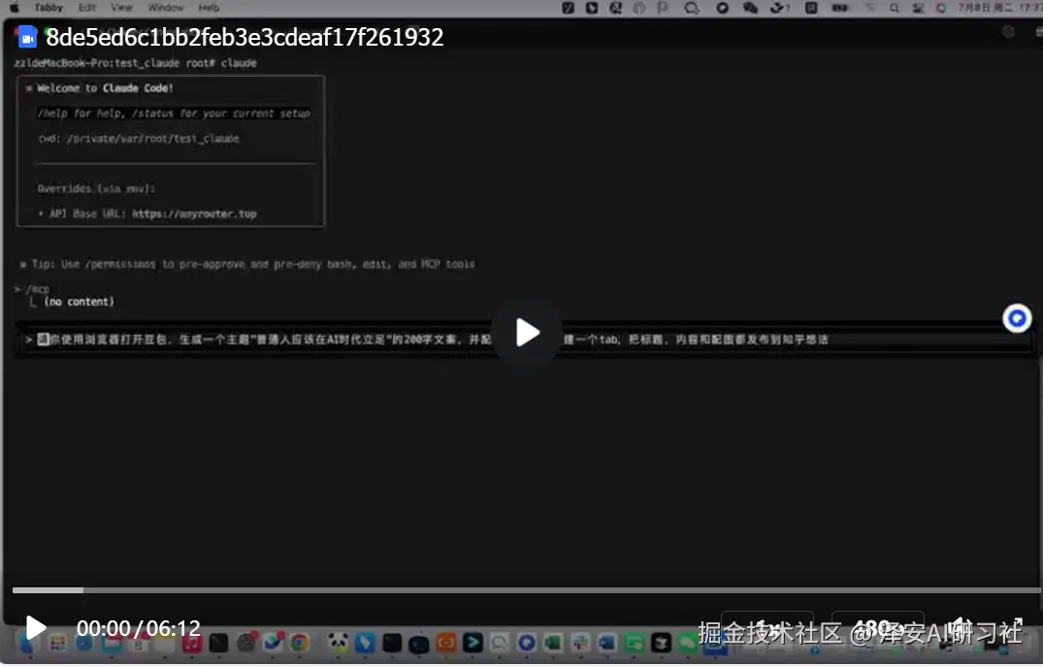The height and width of the screenshot is (667, 1043).
Task: Open the 480p video quality selector
Action: click(877, 628)
